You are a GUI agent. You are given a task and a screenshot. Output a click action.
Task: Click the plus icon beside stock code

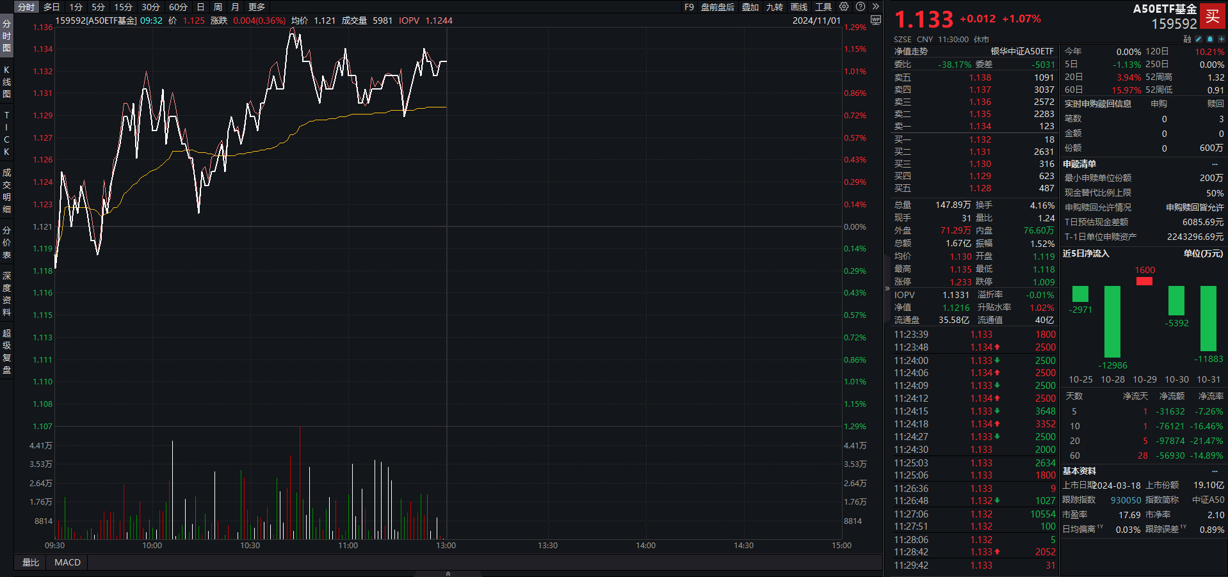1221,39
